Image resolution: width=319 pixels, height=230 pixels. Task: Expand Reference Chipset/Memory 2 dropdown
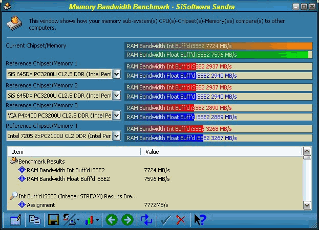click(117, 95)
